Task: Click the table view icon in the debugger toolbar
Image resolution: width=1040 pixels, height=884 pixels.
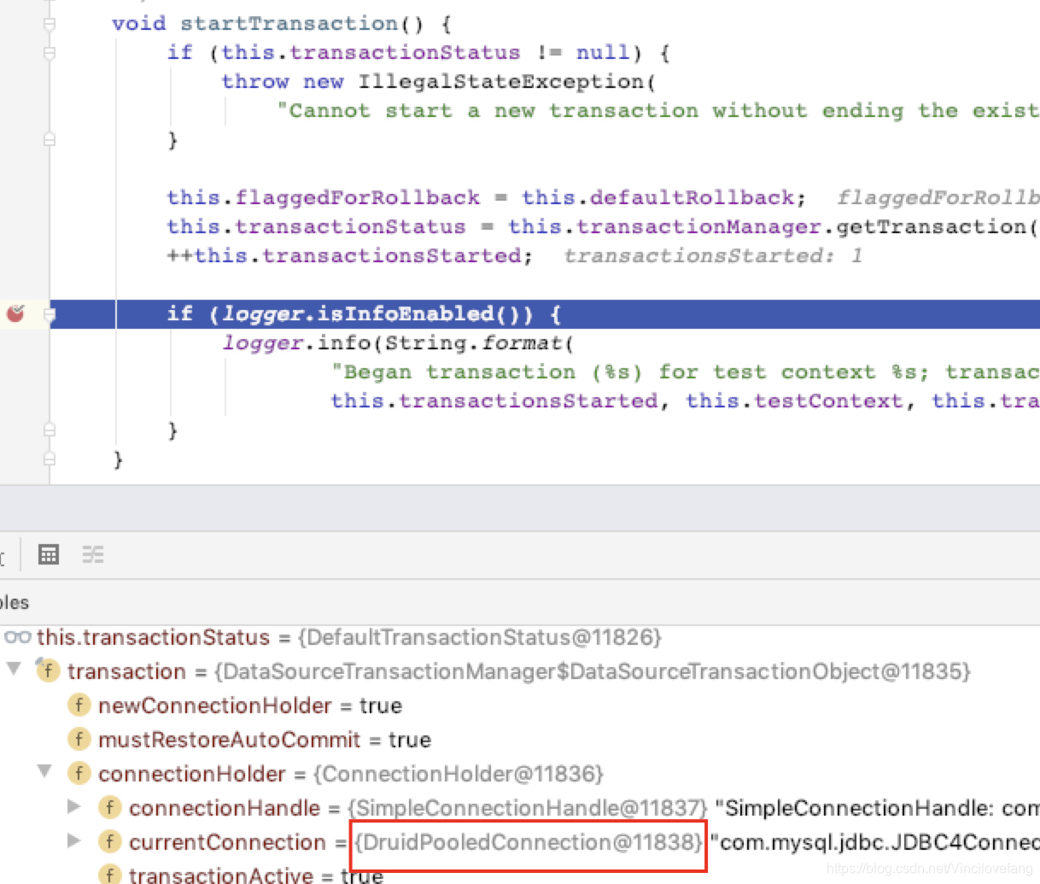Action: click(x=48, y=554)
